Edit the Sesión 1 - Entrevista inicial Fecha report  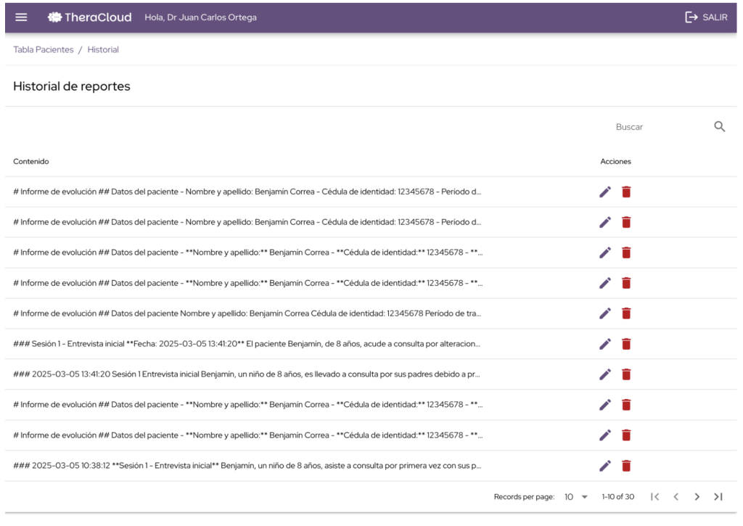605,344
